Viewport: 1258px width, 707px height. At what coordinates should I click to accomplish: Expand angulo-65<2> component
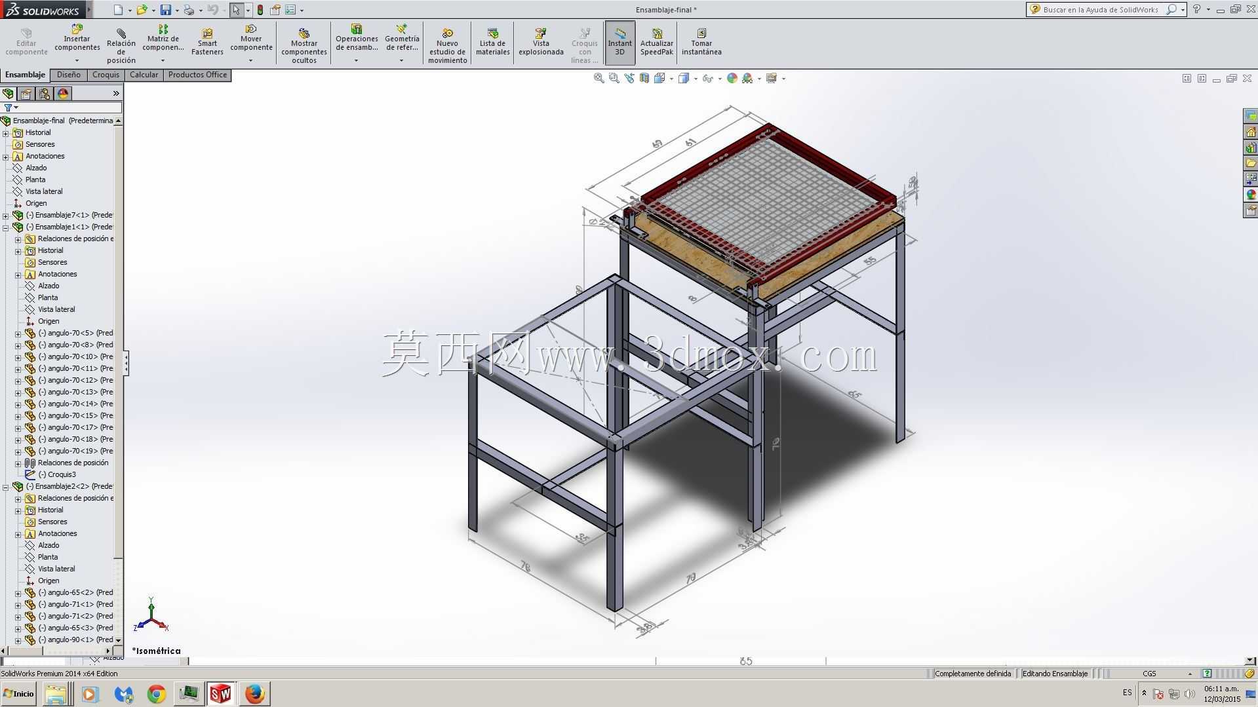[x=18, y=593]
